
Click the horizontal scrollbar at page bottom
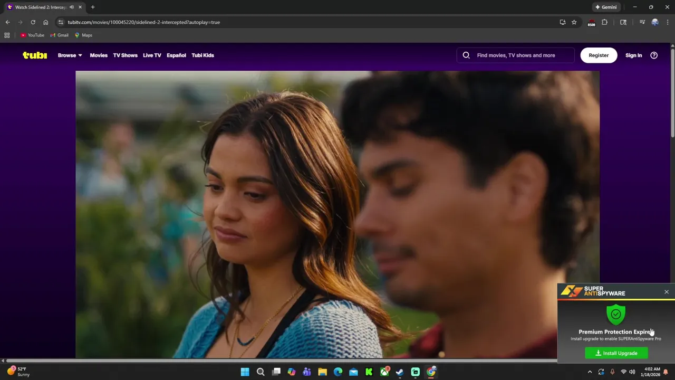282,361
